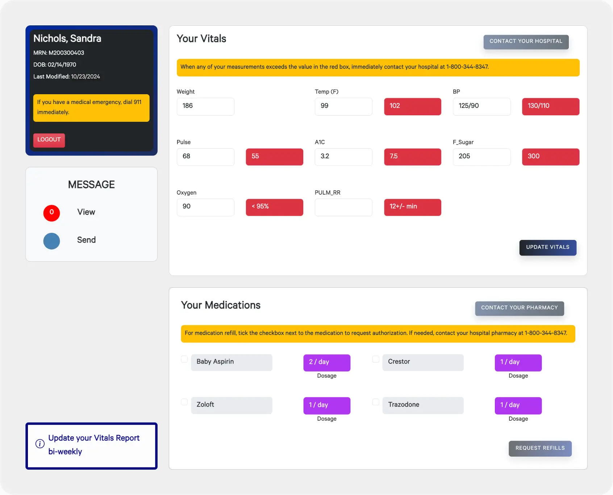
Task: Open View messages link
Action: pyautogui.click(x=86, y=212)
